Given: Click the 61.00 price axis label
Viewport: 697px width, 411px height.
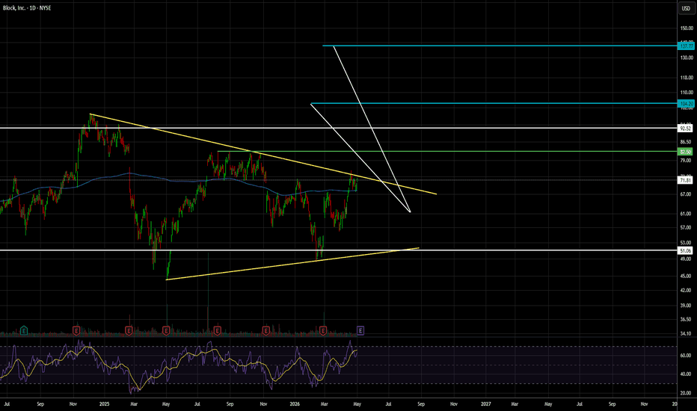Looking at the screenshot, I should [x=687, y=214].
